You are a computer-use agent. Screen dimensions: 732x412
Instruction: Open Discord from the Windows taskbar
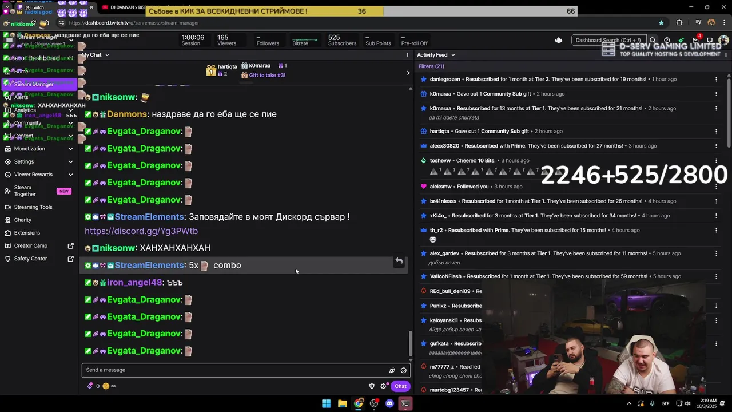pyautogui.click(x=389, y=403)
